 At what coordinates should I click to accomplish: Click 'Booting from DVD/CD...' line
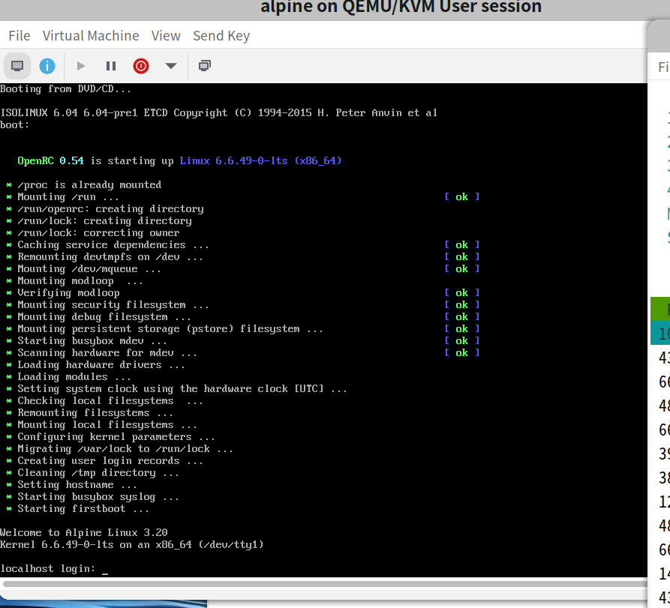tap(65, 88)
